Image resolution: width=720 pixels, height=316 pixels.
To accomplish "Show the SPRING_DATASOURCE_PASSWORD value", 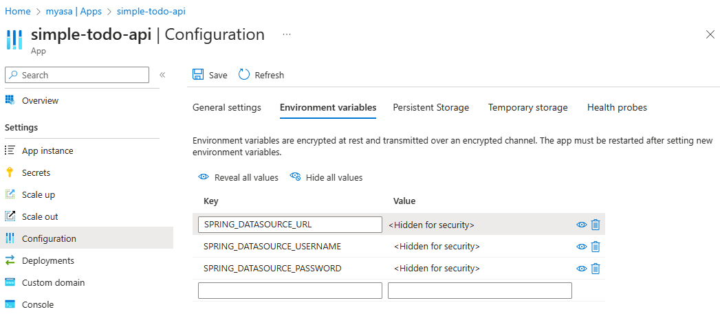I will coord(581,269).
